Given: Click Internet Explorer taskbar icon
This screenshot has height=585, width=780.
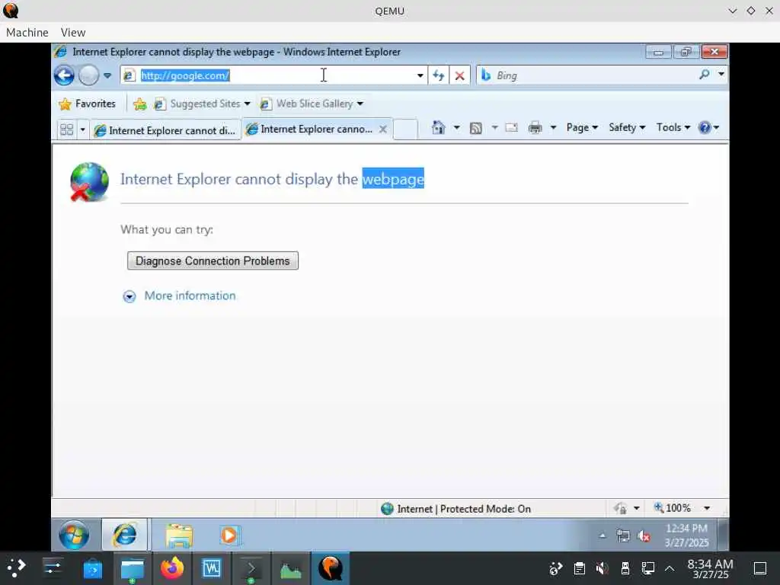Looking at the screenshot, I should tap(125, 535).
